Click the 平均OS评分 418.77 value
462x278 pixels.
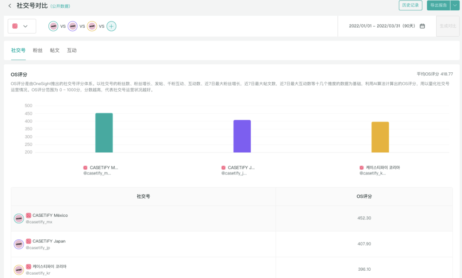[435, 74]
